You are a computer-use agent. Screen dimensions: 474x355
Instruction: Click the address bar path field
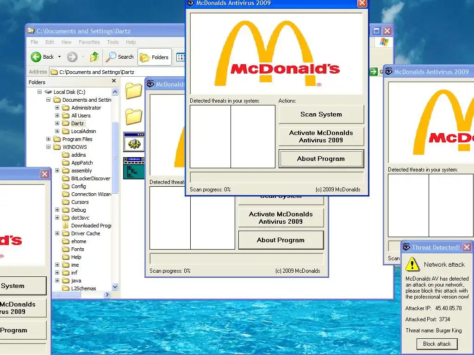[117, 72]
